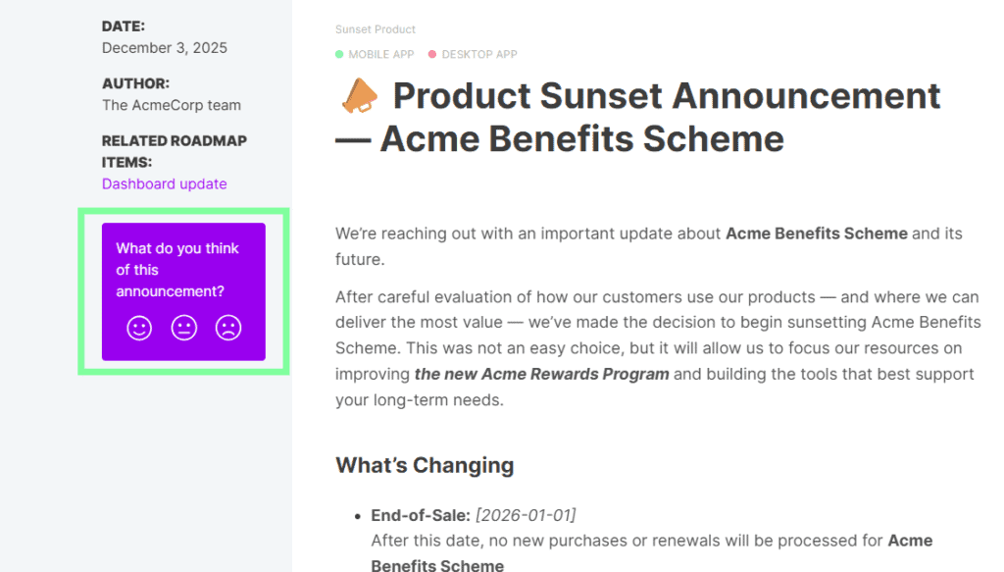Click the happy smiley face reaction
Image resolution: width=1004 pixels, height=572 pixels.
coord(139,328)
